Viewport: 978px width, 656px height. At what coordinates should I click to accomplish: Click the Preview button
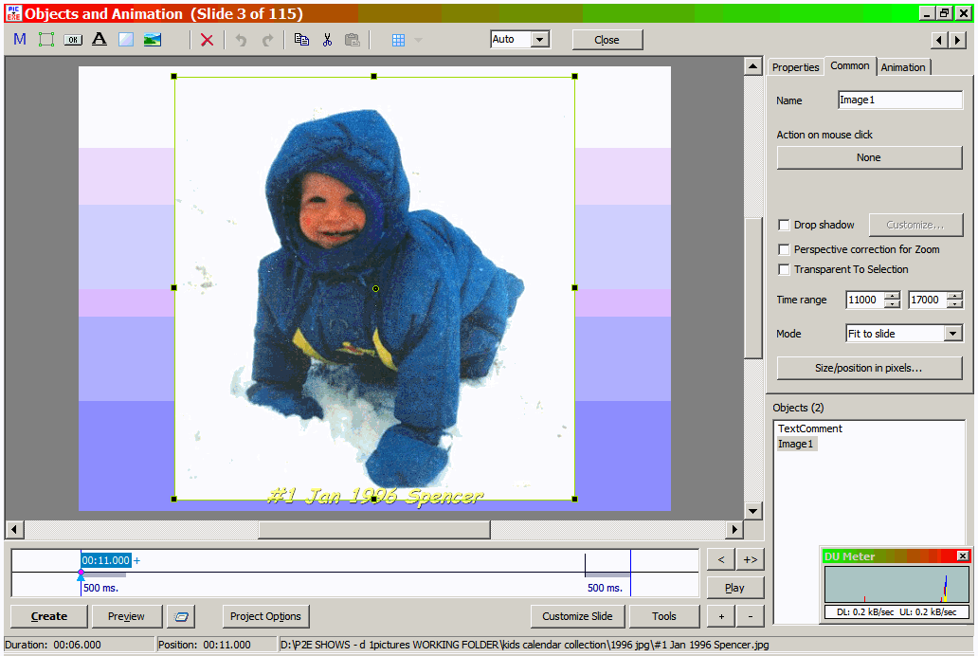(x=126, y=616)
